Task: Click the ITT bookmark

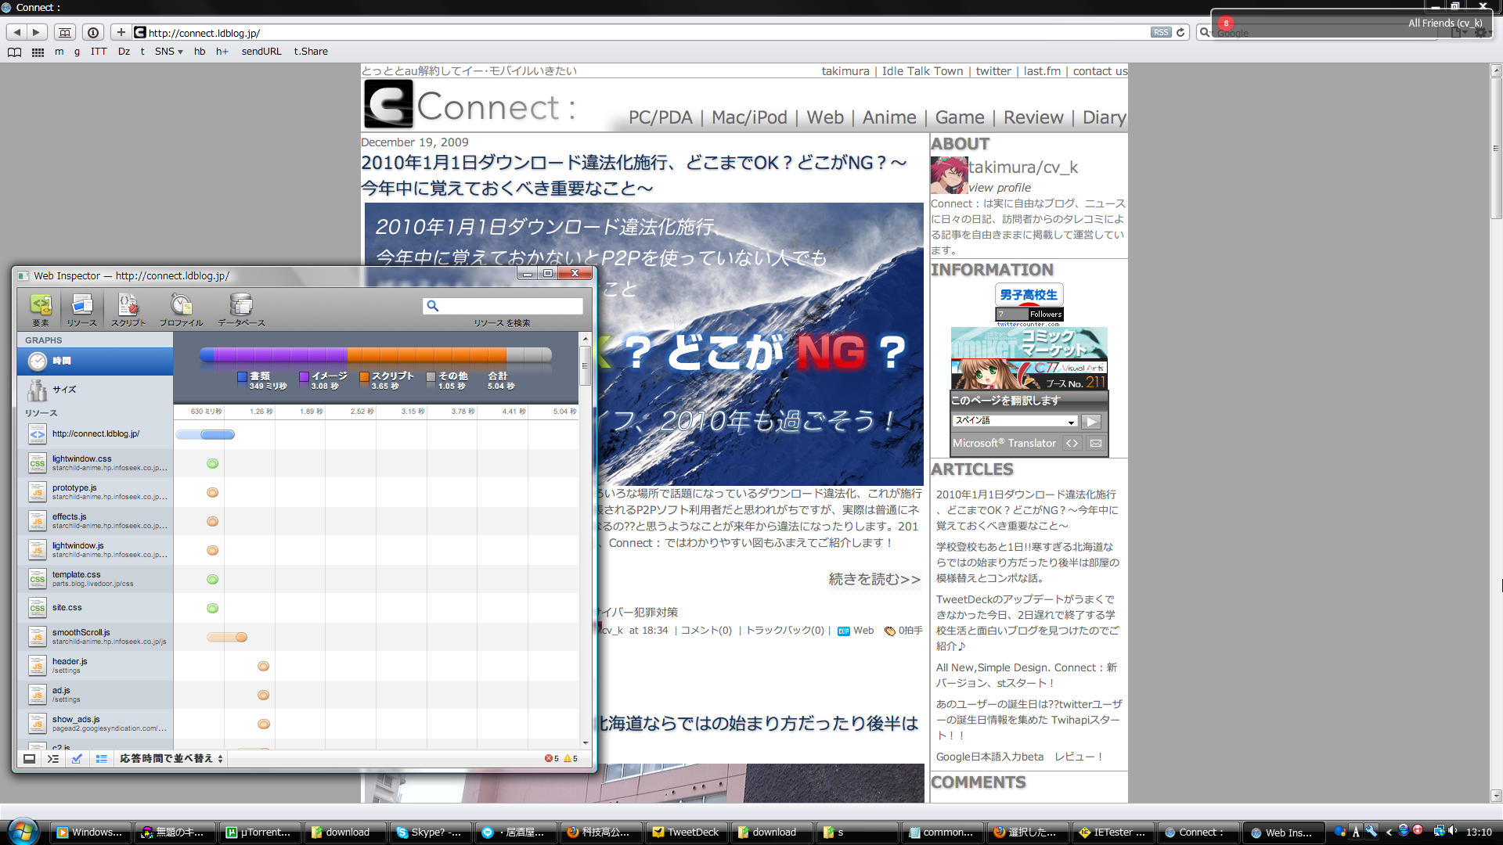Action: (99, 52)
